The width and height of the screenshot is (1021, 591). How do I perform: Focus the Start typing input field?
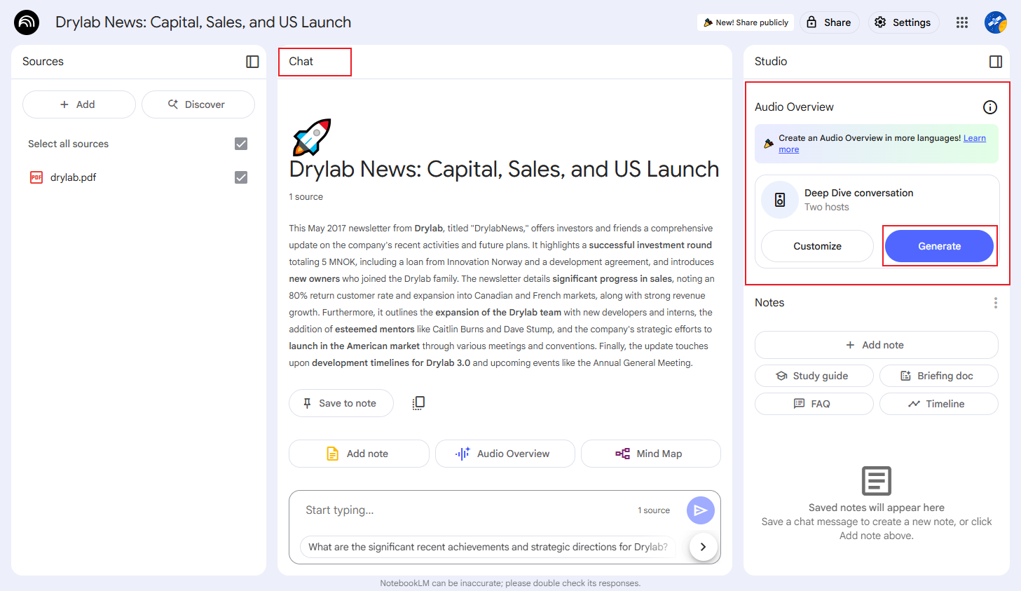(466, 510)
